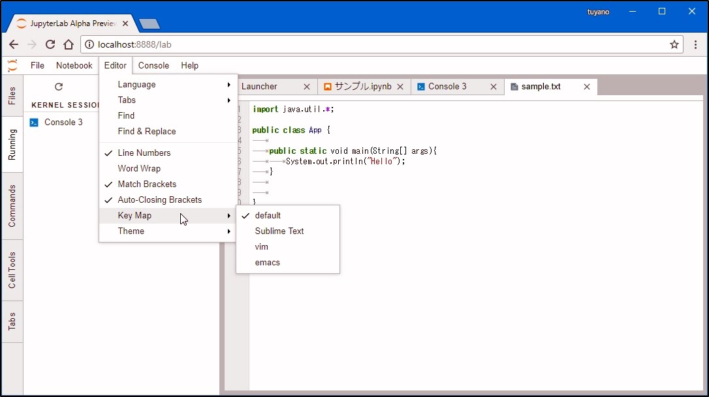Select vim key map
Image resolution: width=709 pixels, height=397 pixels.
262,247
